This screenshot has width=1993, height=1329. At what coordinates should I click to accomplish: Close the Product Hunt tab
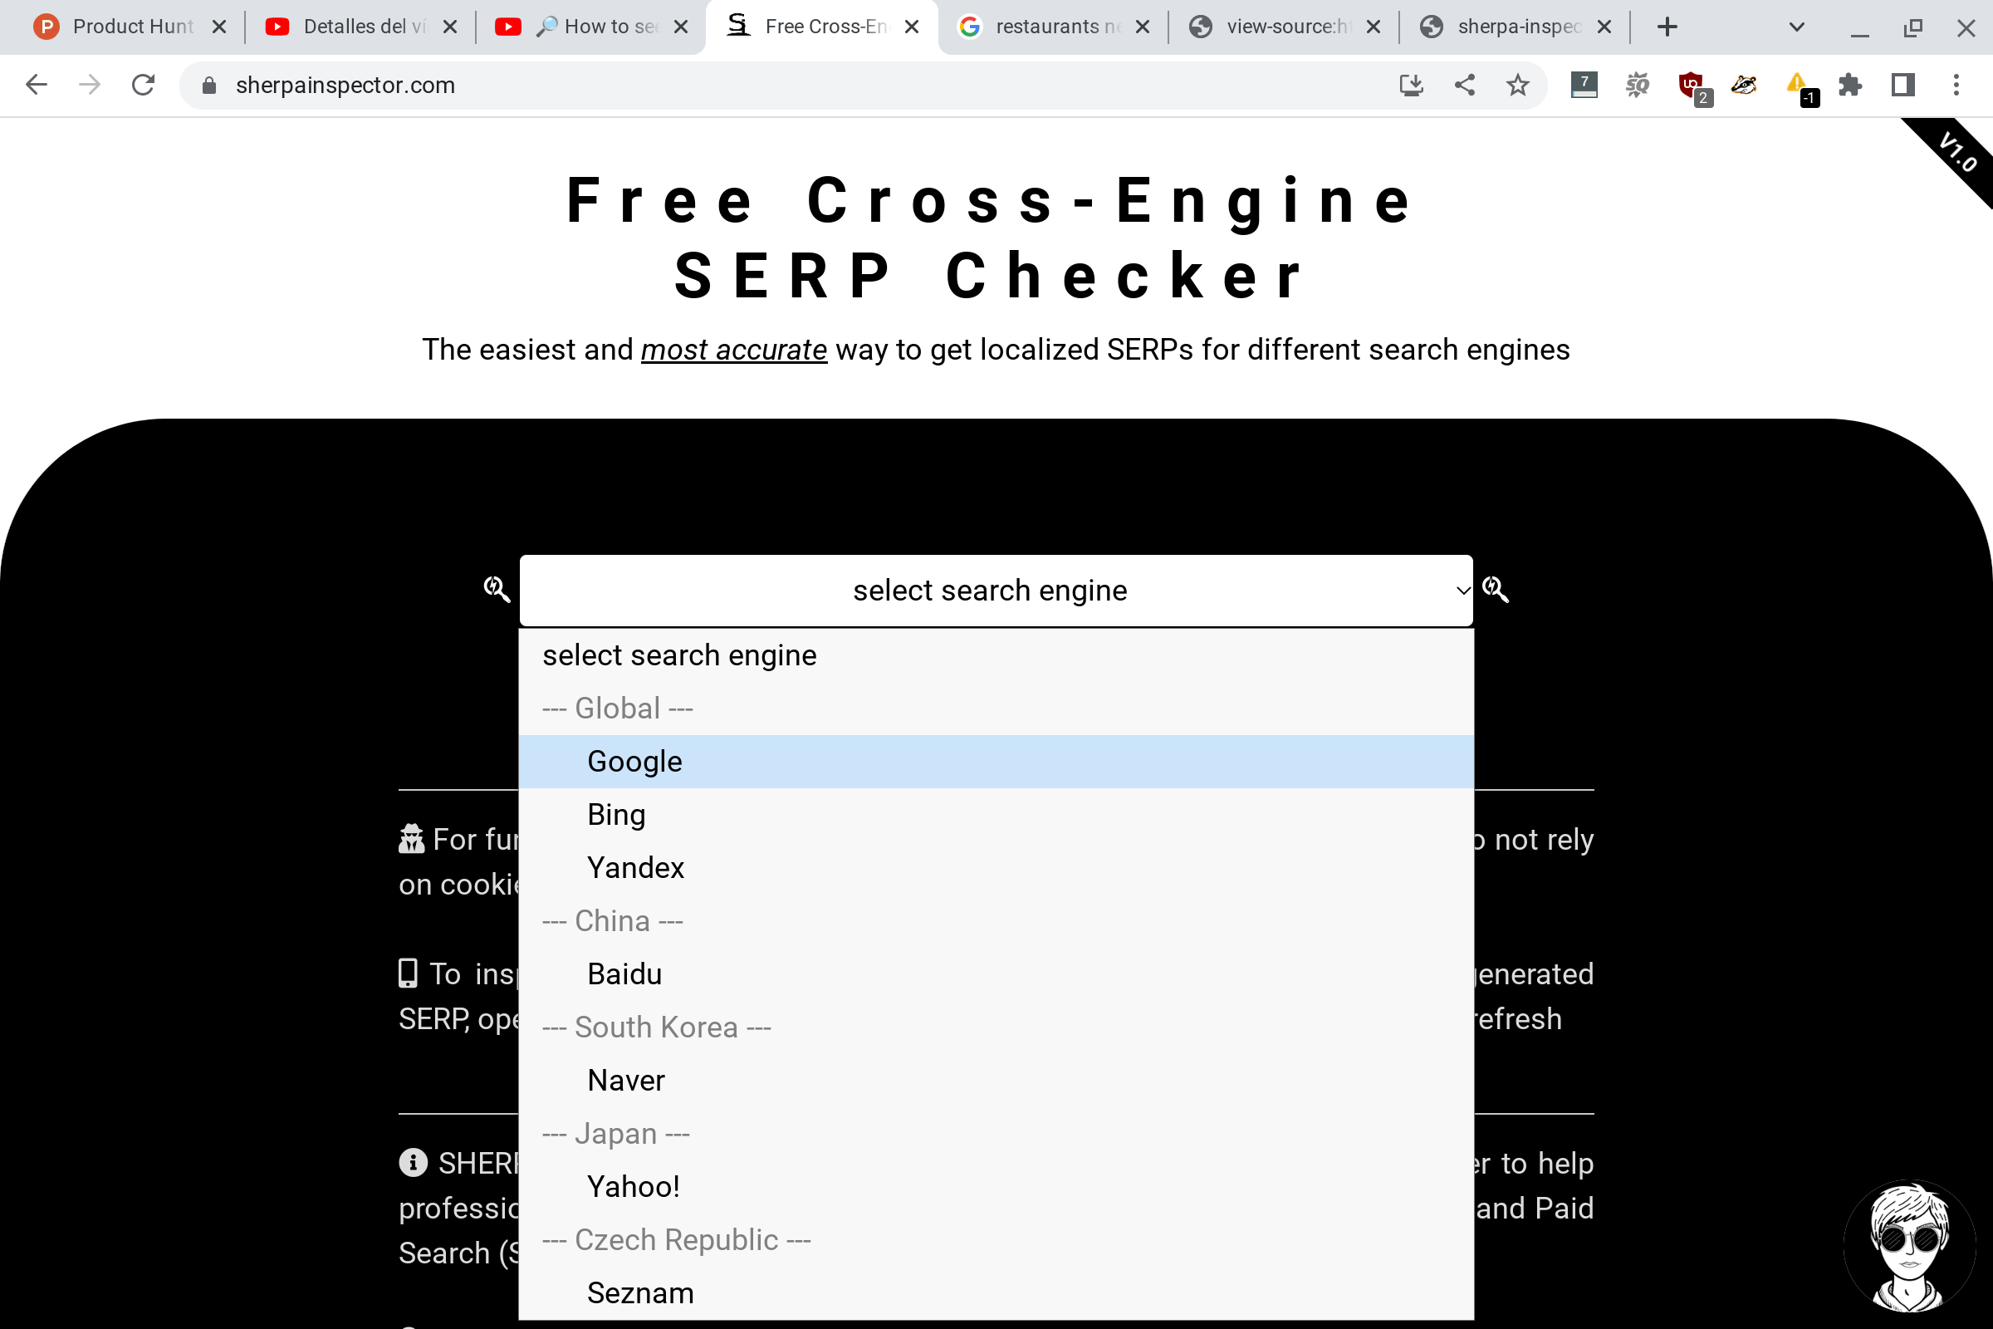tap(218, 27)
